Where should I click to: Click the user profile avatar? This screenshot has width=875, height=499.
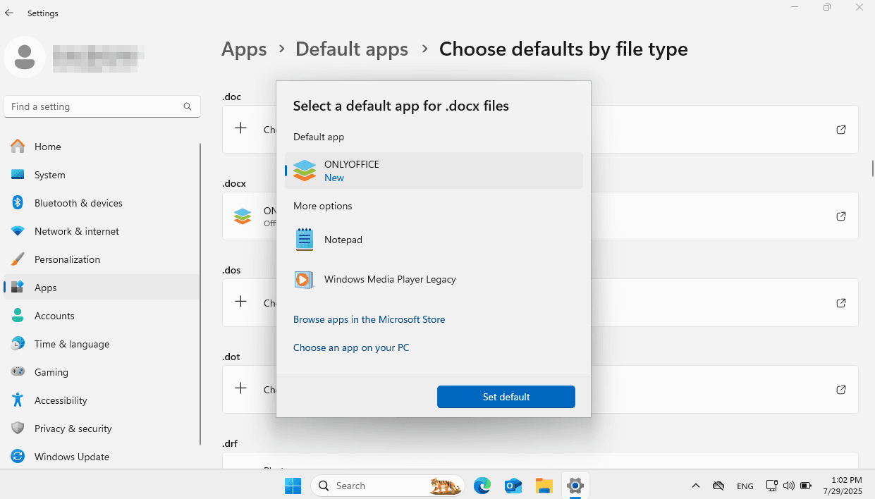(25, 56)
